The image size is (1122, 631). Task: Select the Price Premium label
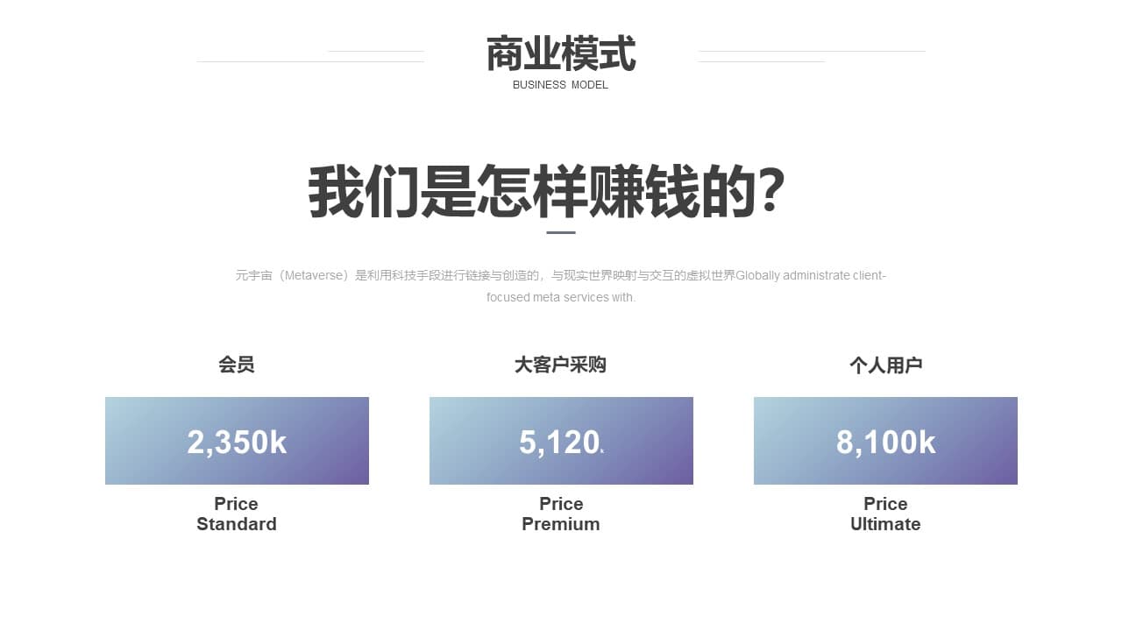(561, 514)
